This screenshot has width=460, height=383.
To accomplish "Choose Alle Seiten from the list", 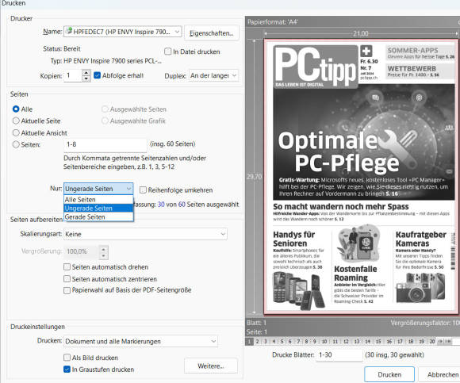I will (x=98, y=199).
